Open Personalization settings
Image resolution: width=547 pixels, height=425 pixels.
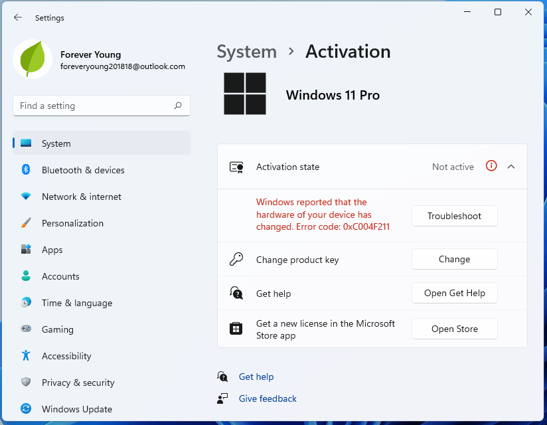coord(102,223)
